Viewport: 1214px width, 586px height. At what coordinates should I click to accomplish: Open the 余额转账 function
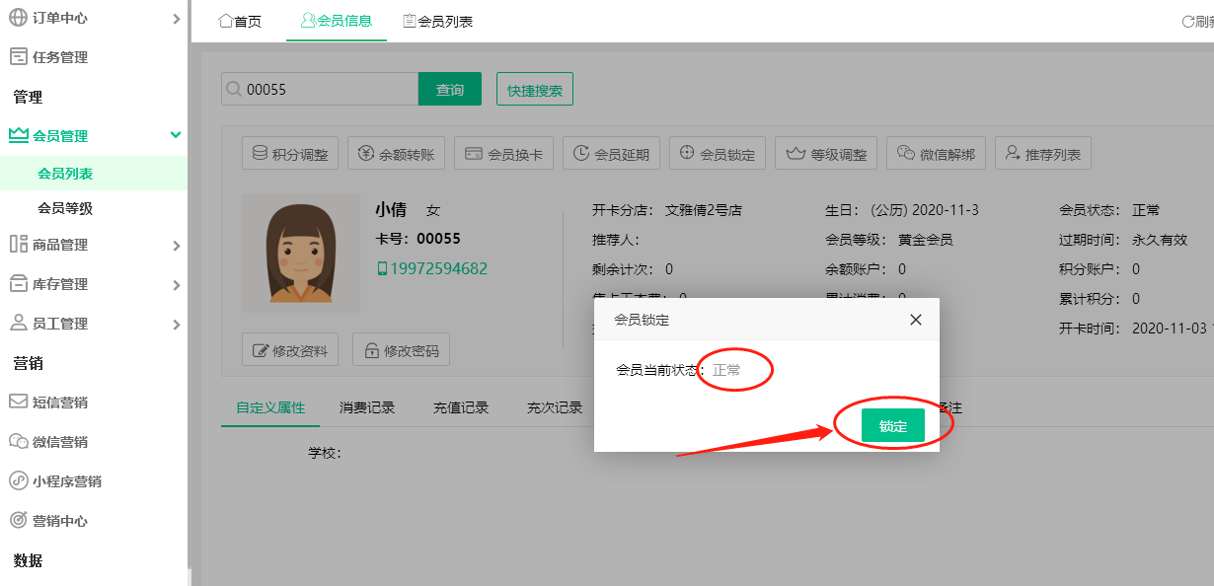point(397,154)
